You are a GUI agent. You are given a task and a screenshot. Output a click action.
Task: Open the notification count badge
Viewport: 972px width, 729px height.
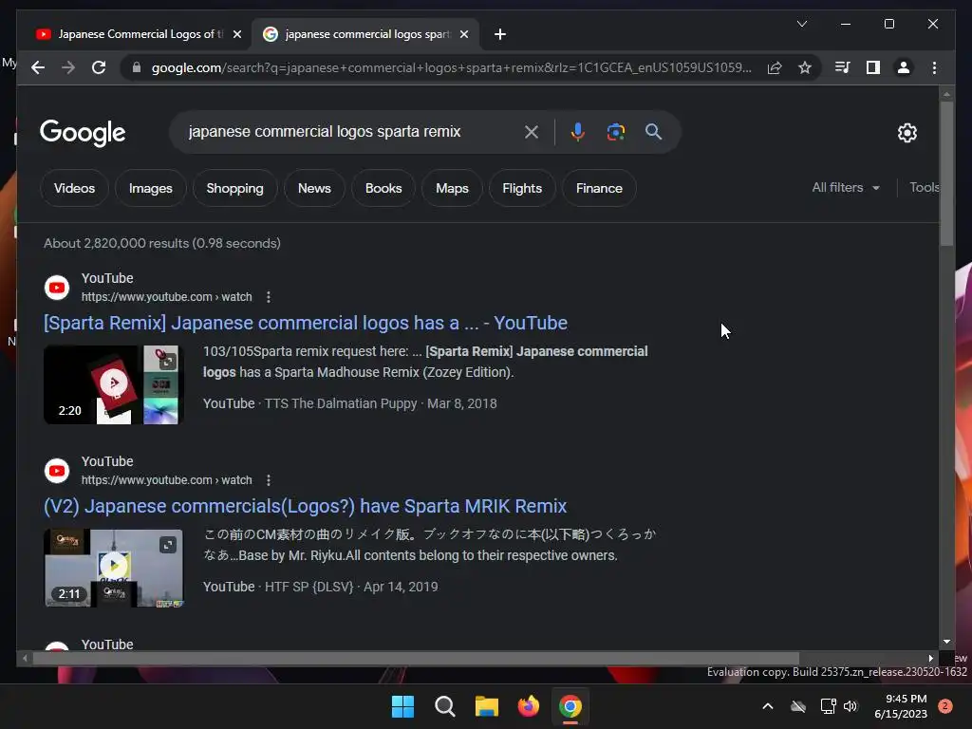click(x=945, y=706)
